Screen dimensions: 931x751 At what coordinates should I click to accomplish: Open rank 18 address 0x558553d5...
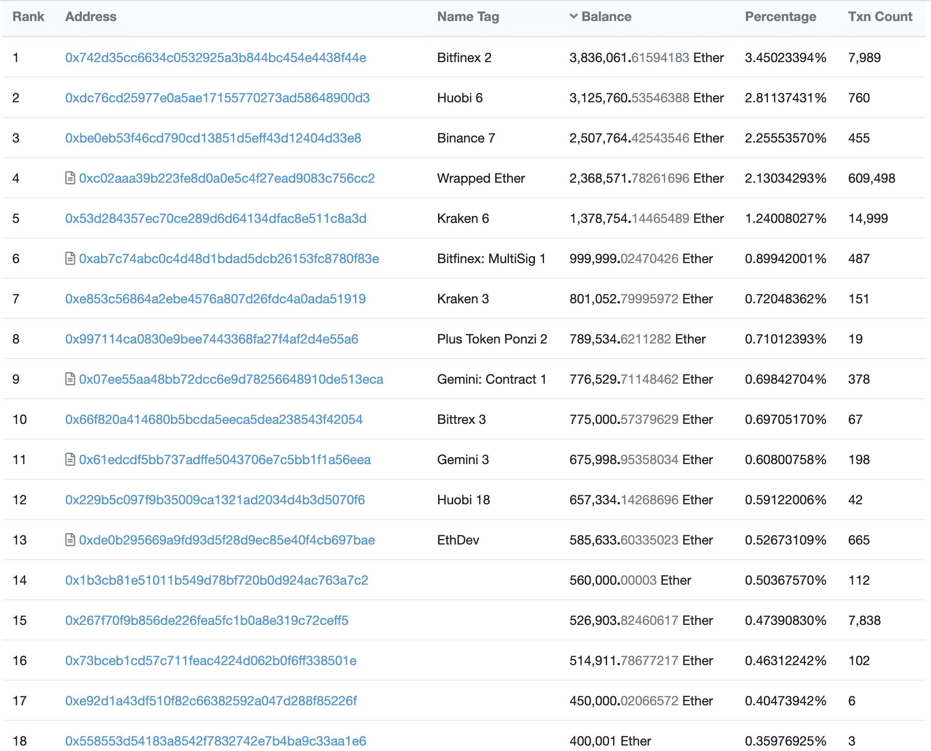coord(216,741)
